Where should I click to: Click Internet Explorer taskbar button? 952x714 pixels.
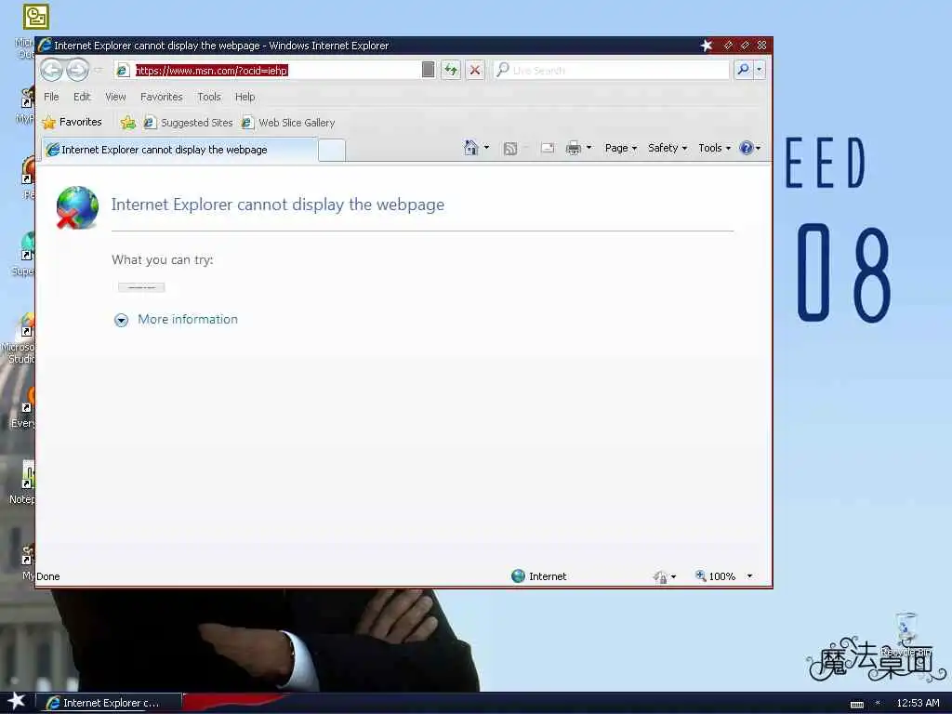(110, 703)
